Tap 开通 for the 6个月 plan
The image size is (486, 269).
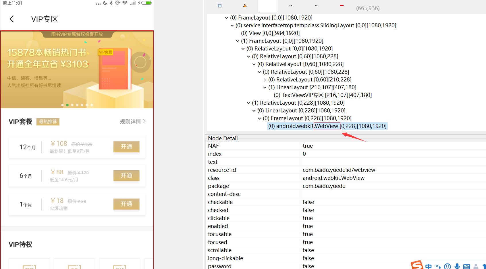pos(126,176)
